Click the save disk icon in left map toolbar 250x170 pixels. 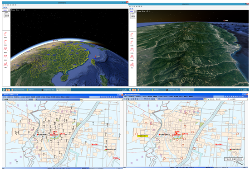(x=7, y=99)
